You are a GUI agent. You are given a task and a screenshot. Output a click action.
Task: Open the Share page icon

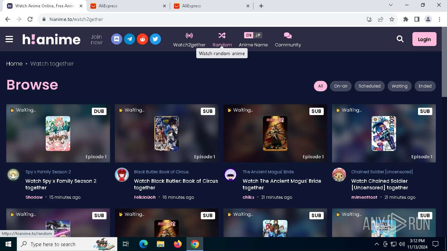click(x=381, y=19)
